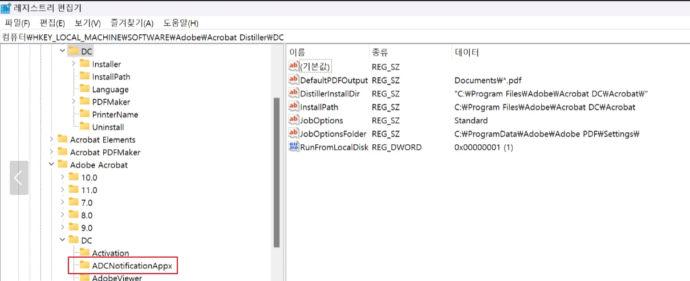Select the Installer folder icon
690x281 pixels.
click(x=84, y=63)
